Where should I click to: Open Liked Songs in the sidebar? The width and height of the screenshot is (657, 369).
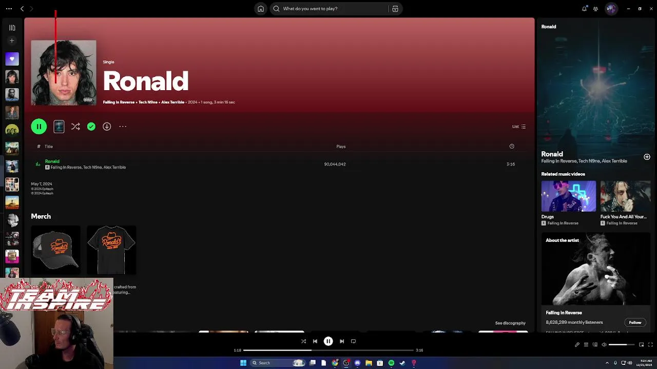pos(12,59)
